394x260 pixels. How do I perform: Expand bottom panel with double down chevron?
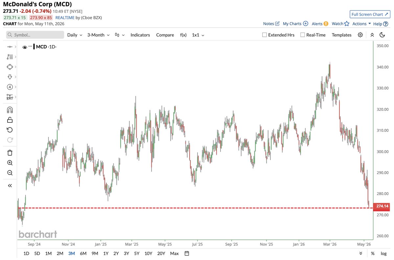click(x=360, y=253)
